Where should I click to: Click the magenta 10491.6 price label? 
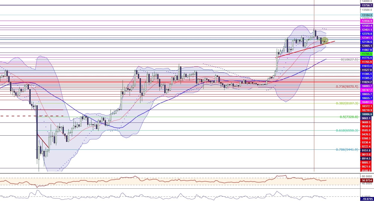pos(367,102)
